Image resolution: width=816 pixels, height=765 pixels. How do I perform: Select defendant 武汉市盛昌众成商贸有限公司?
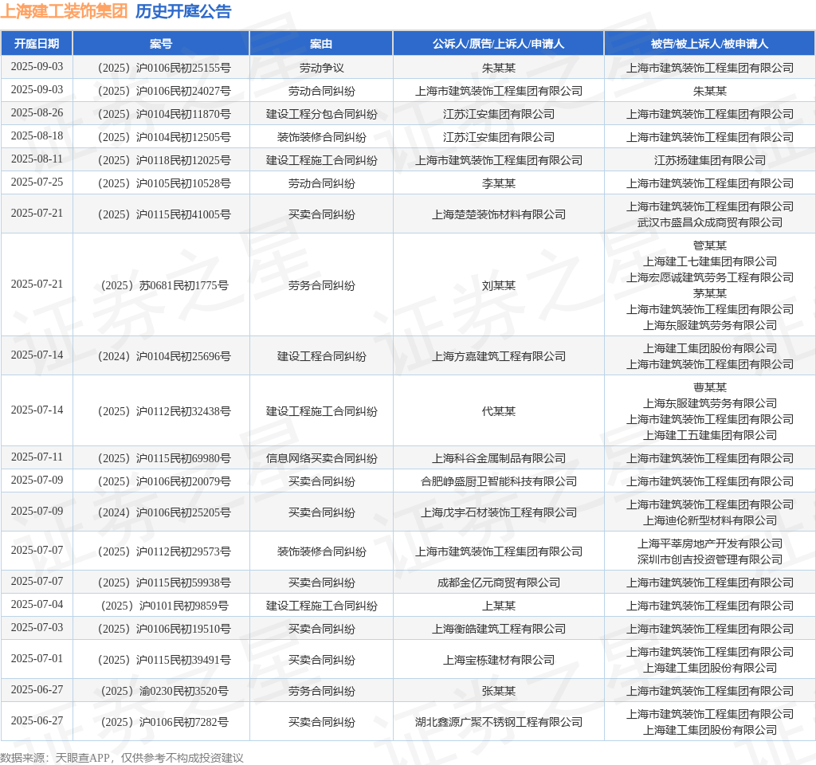(x=710, y=223)
